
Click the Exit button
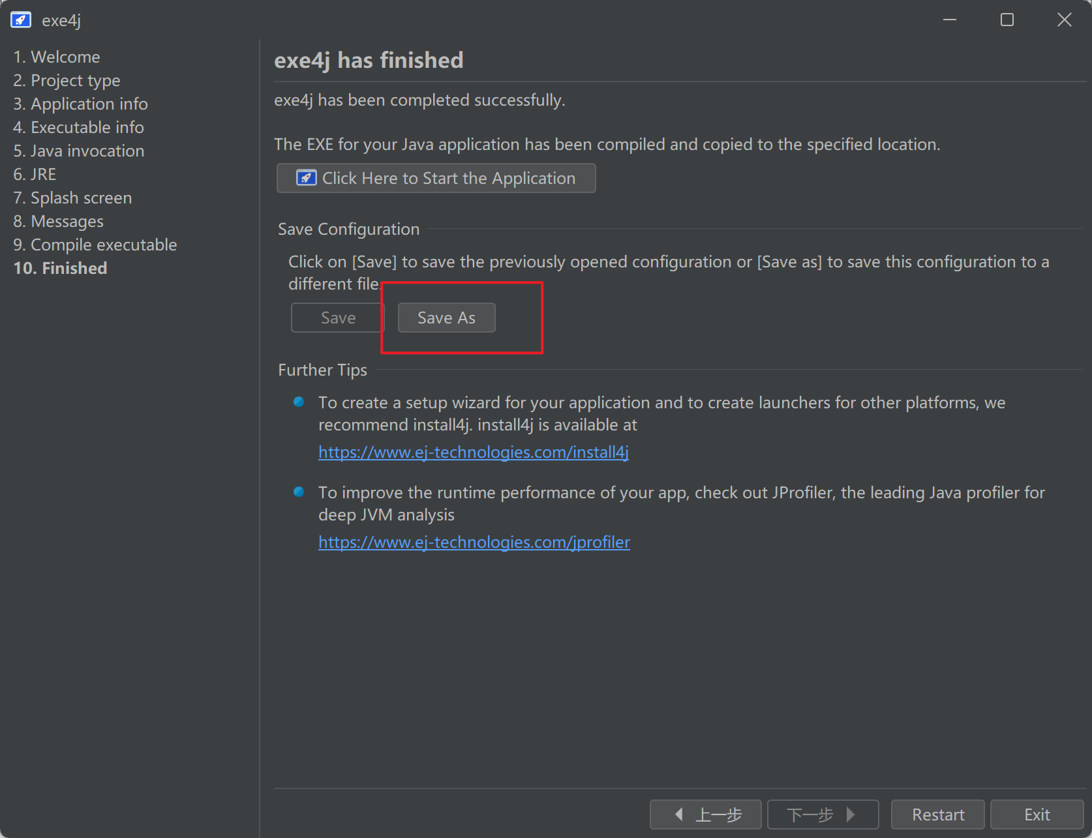pyautogui.click(x=1037, y=815)
